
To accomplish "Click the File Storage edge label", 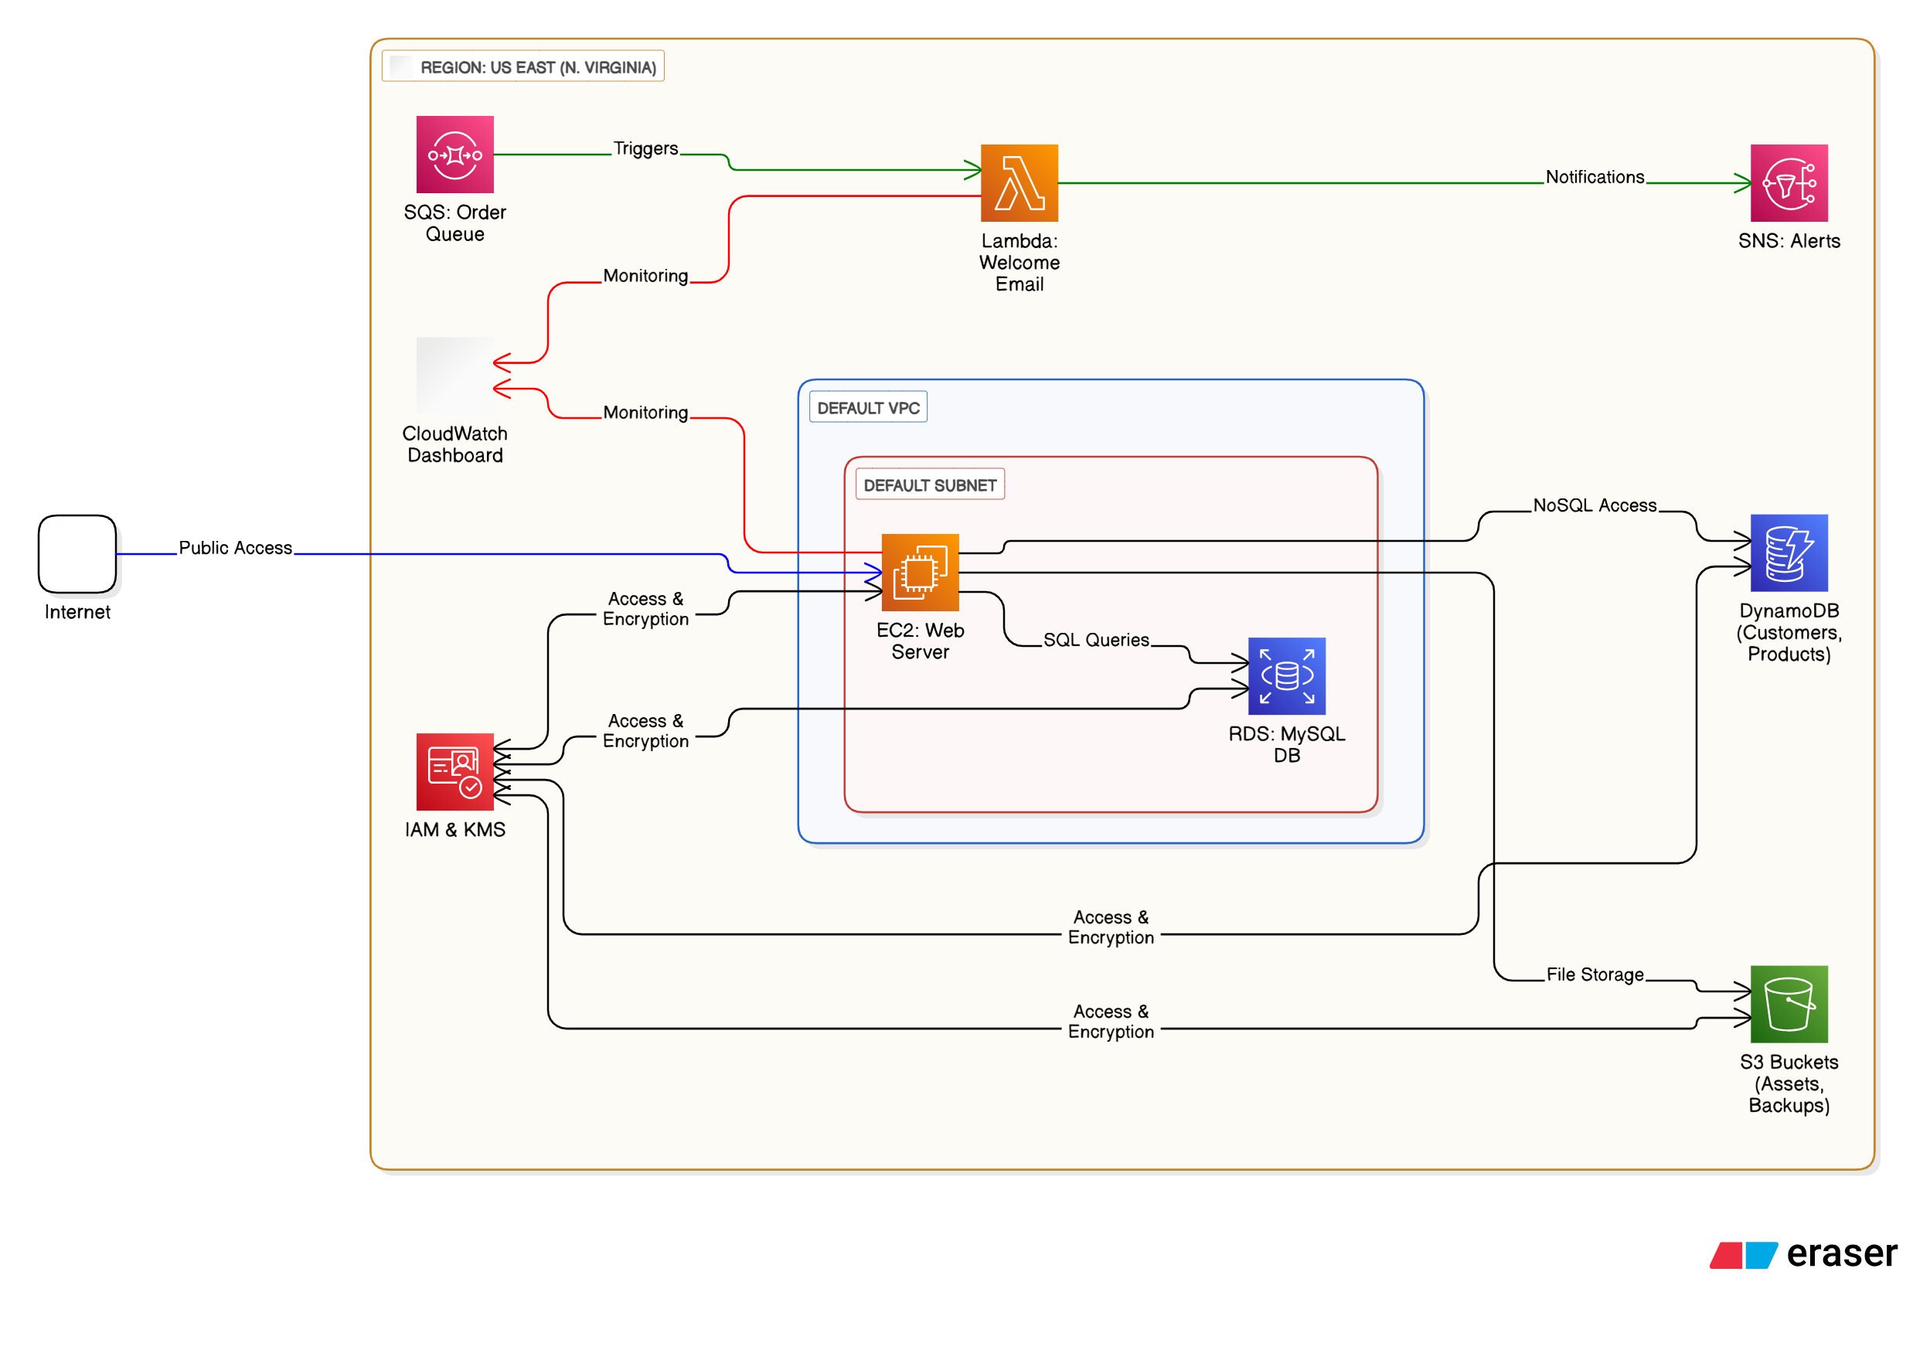I will [1595, 974].
